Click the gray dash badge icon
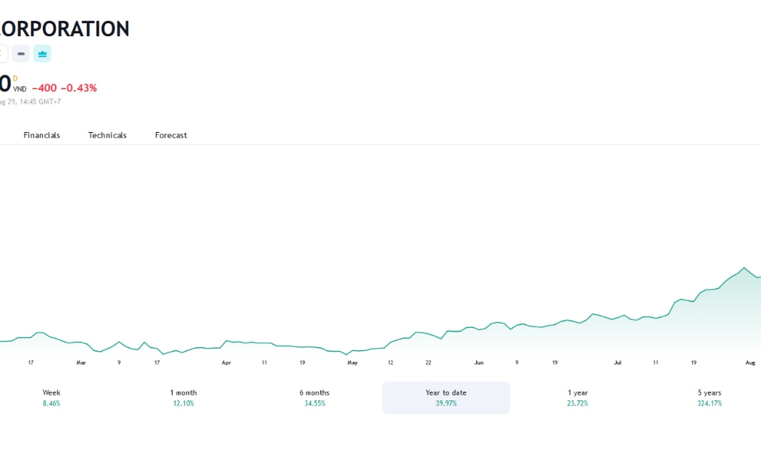 [21, 54]
